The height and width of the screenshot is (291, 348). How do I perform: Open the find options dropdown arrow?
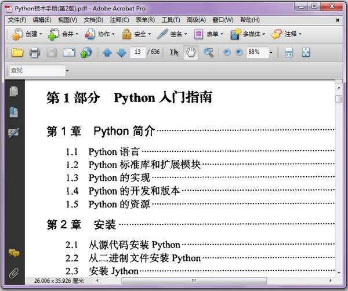tap(67, 71)
